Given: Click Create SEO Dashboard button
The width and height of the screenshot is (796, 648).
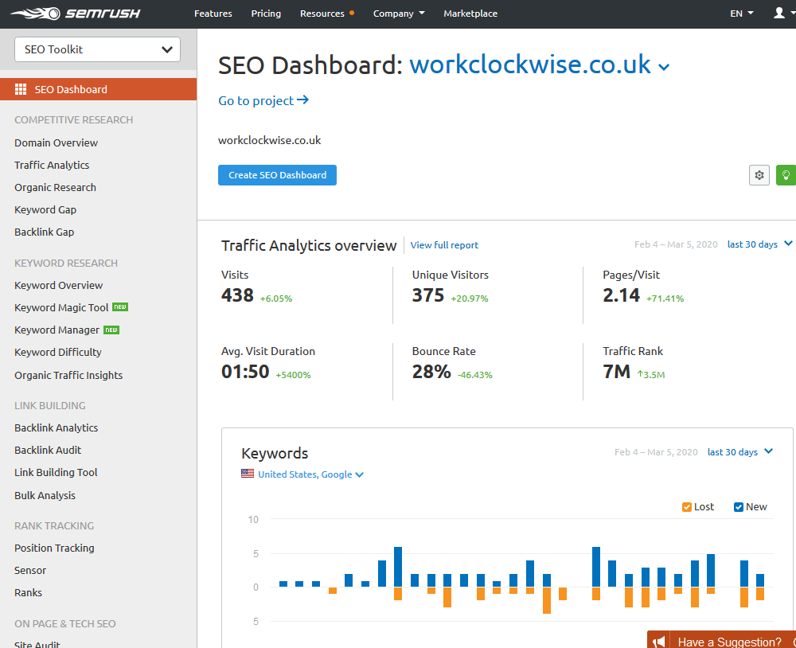Looking at the screenshot, I should coord(277,175).
